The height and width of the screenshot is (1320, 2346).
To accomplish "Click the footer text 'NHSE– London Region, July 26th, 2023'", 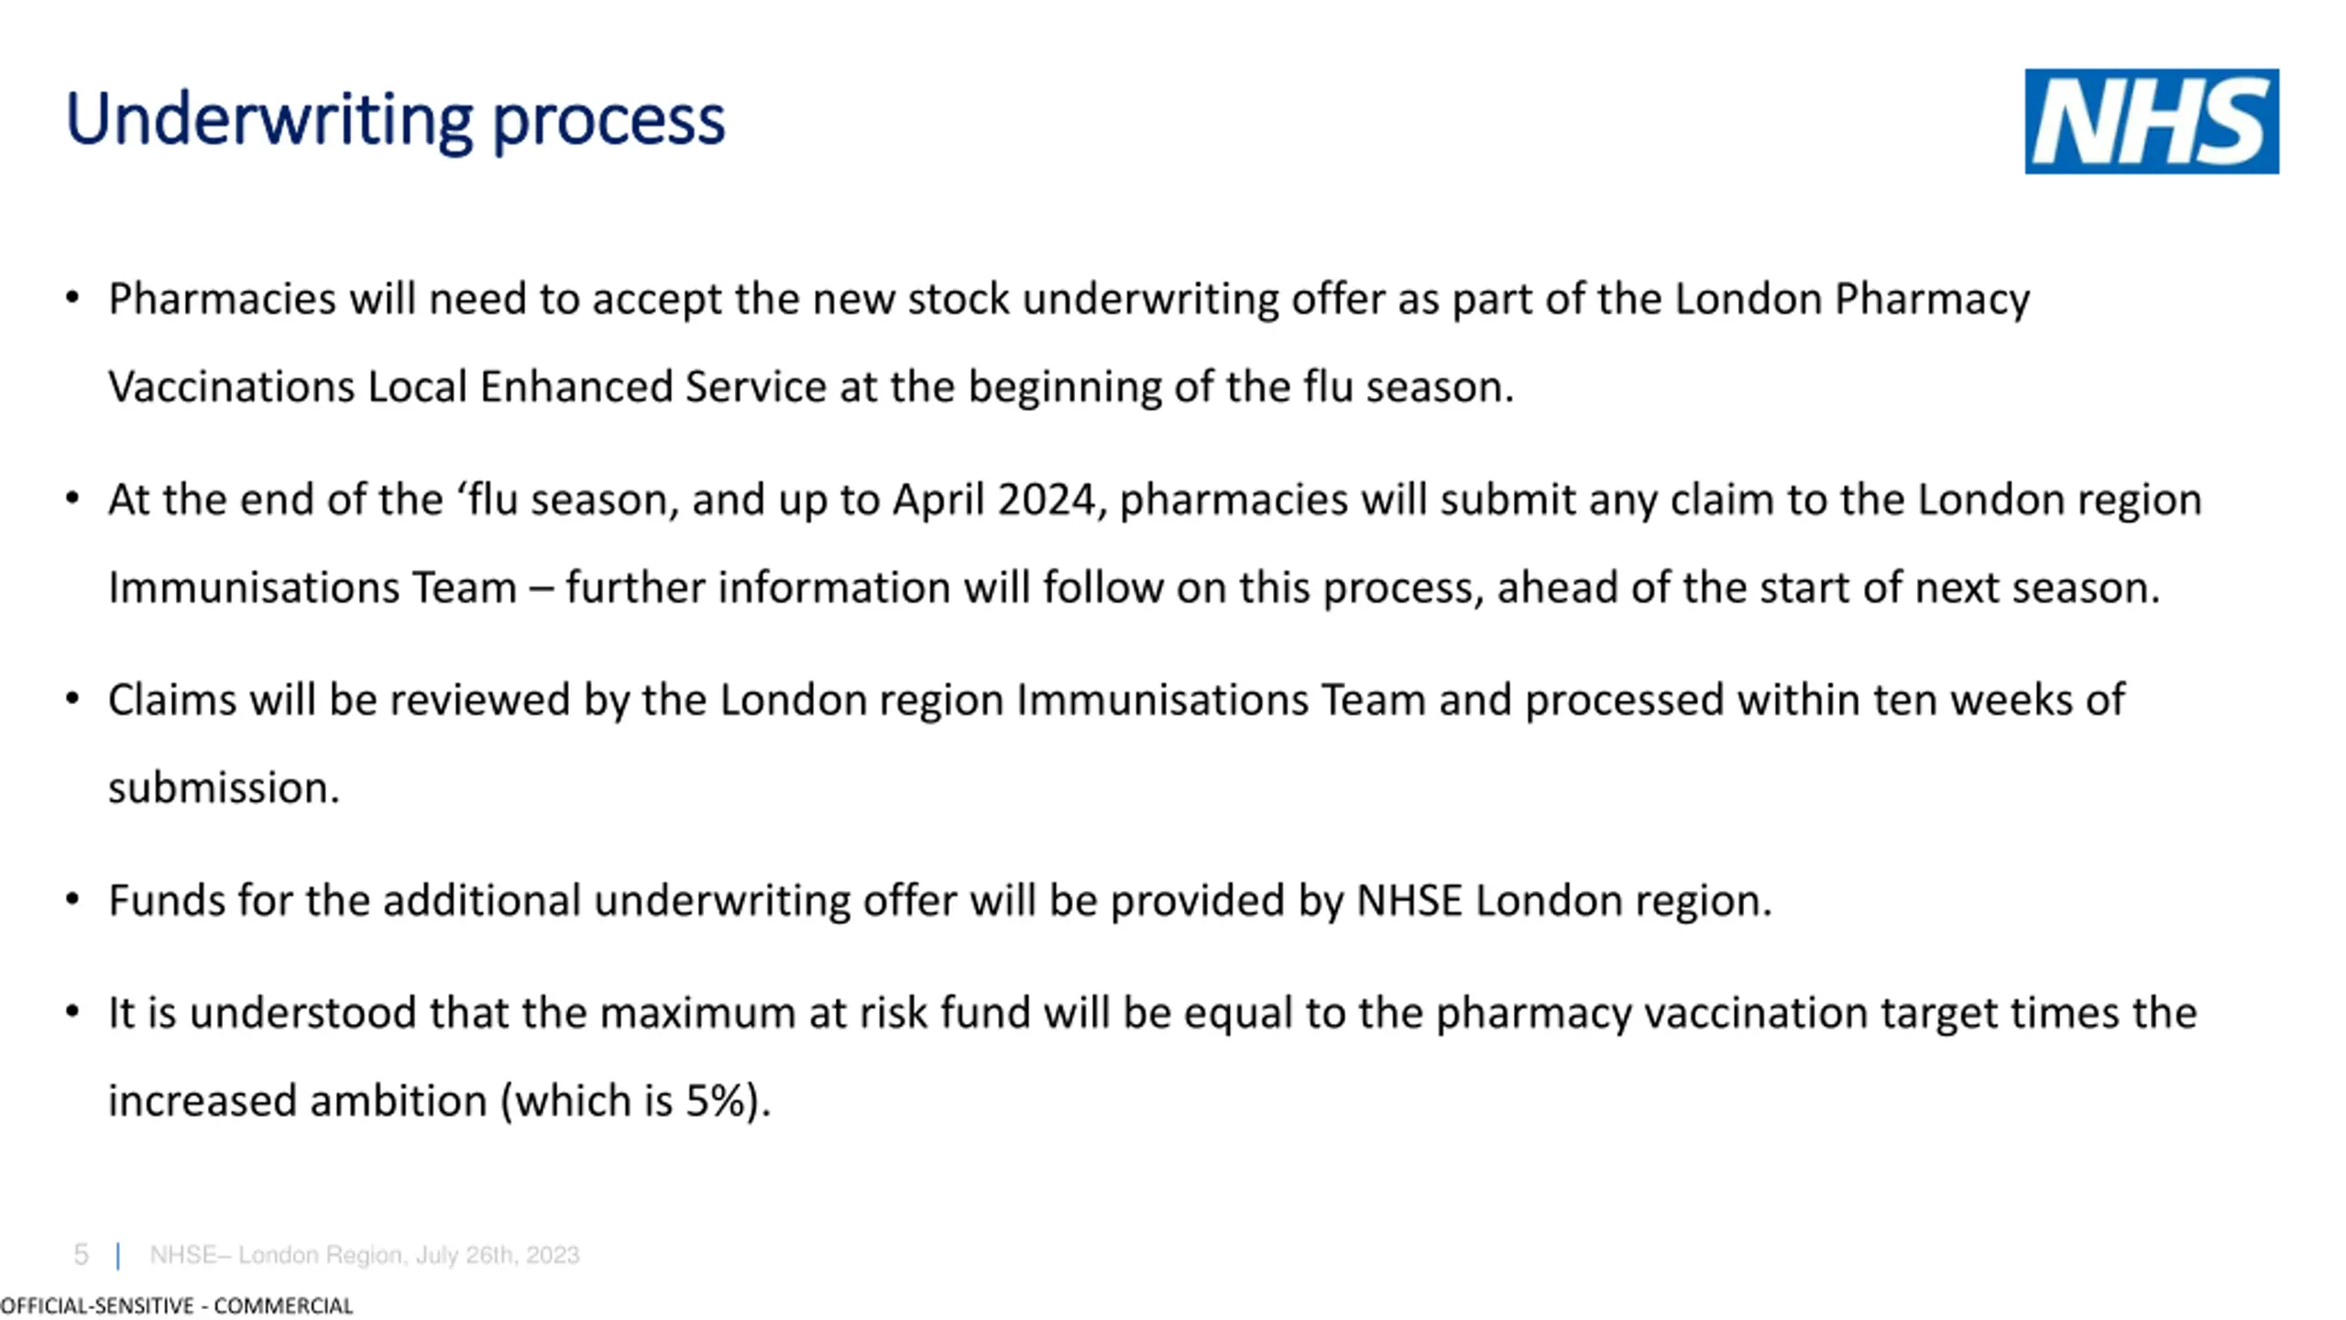I will point(365,1255).
